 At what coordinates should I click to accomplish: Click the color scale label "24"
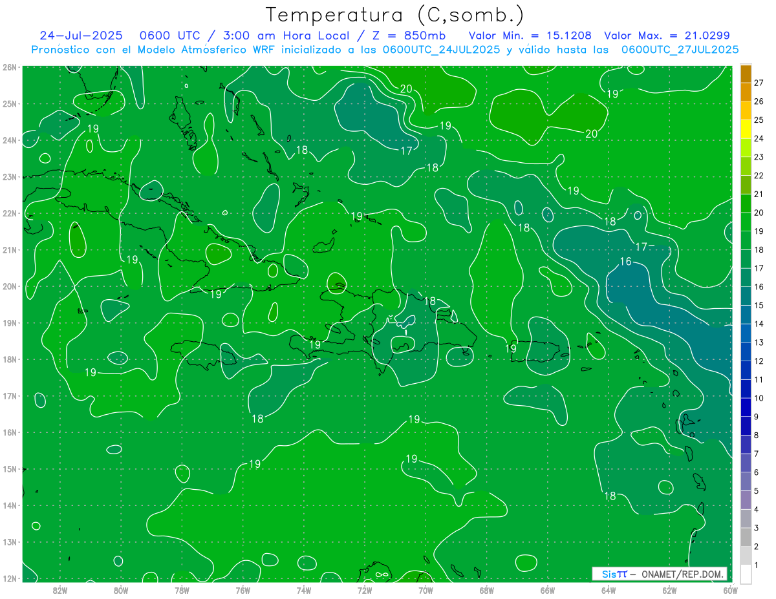759,138
